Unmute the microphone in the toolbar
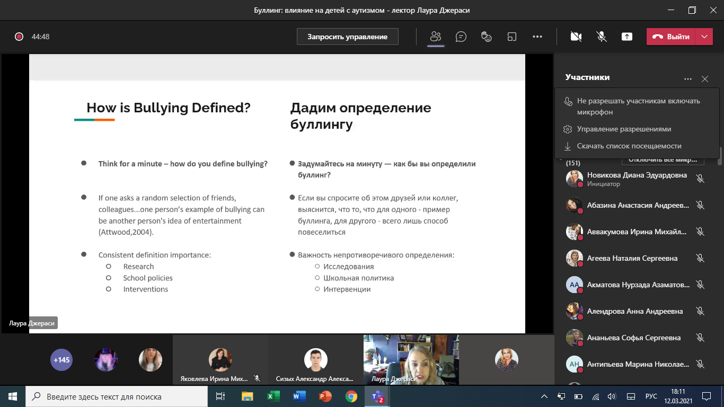Image resolution: width=724 pixels, height=407 pixels. pyautogui.click(x=601, y=37)
